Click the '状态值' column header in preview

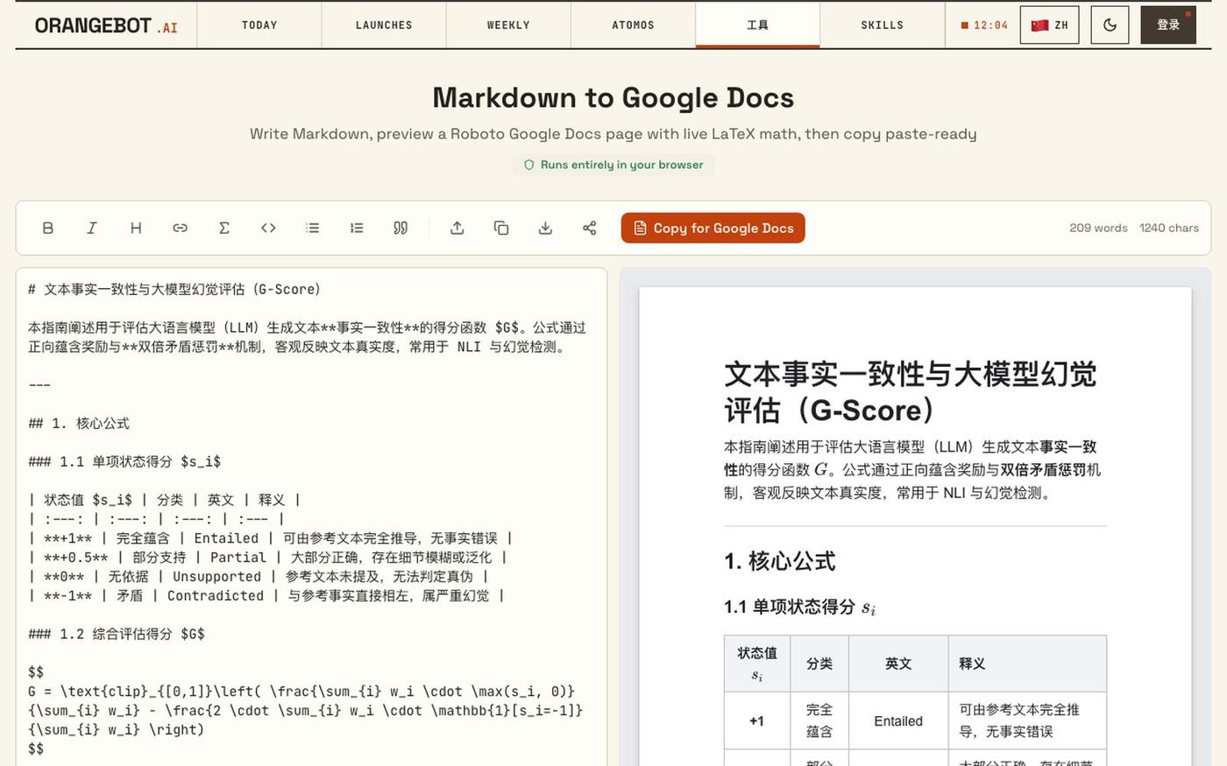point(757,664)
